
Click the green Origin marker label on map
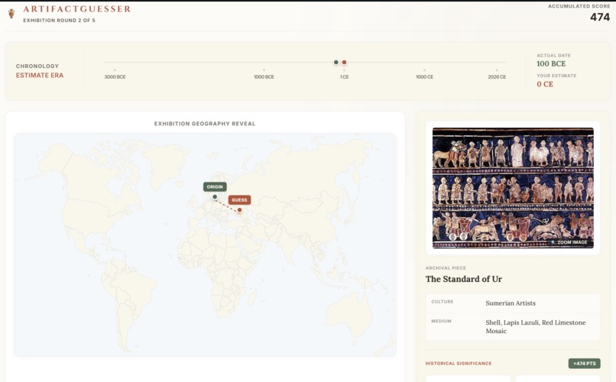(x=215, y=187)
